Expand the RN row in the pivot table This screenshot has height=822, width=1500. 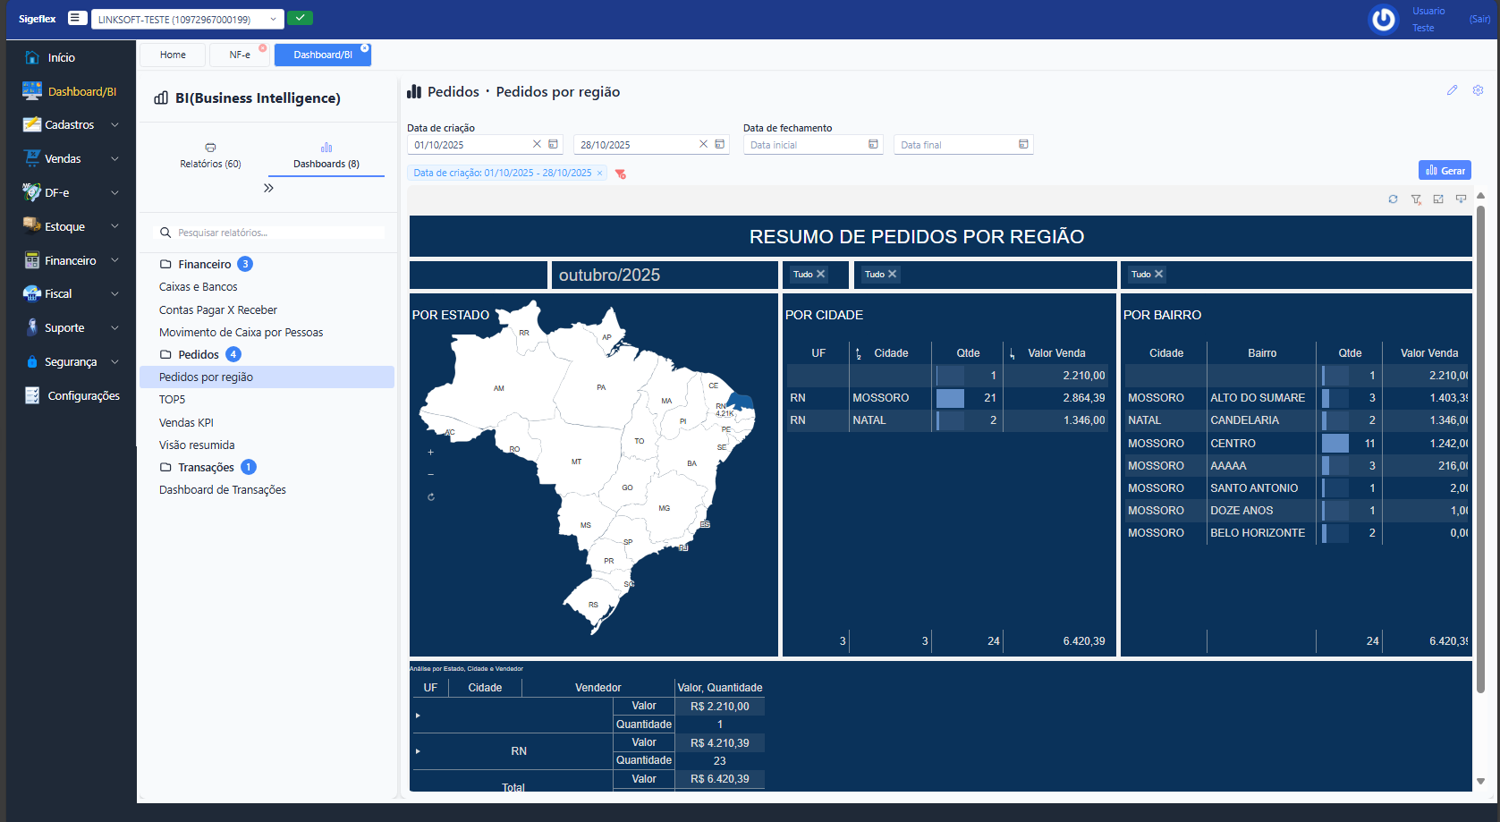point(418,751)
